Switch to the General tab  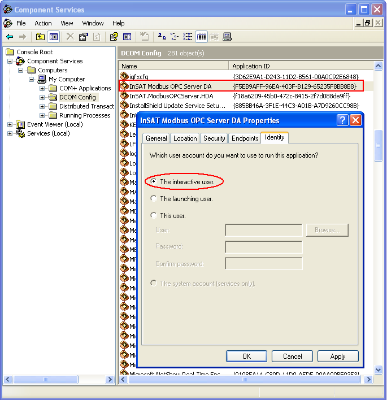(x=156, y=138)
